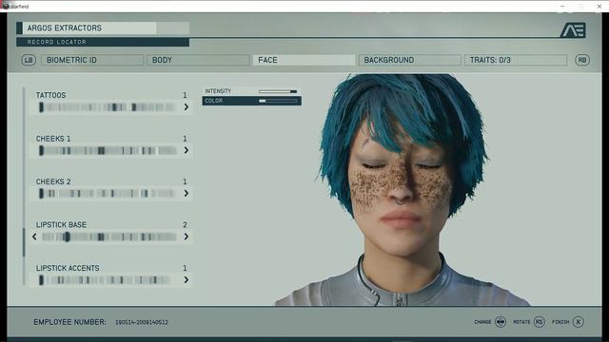Click the Rotate label

521,322
